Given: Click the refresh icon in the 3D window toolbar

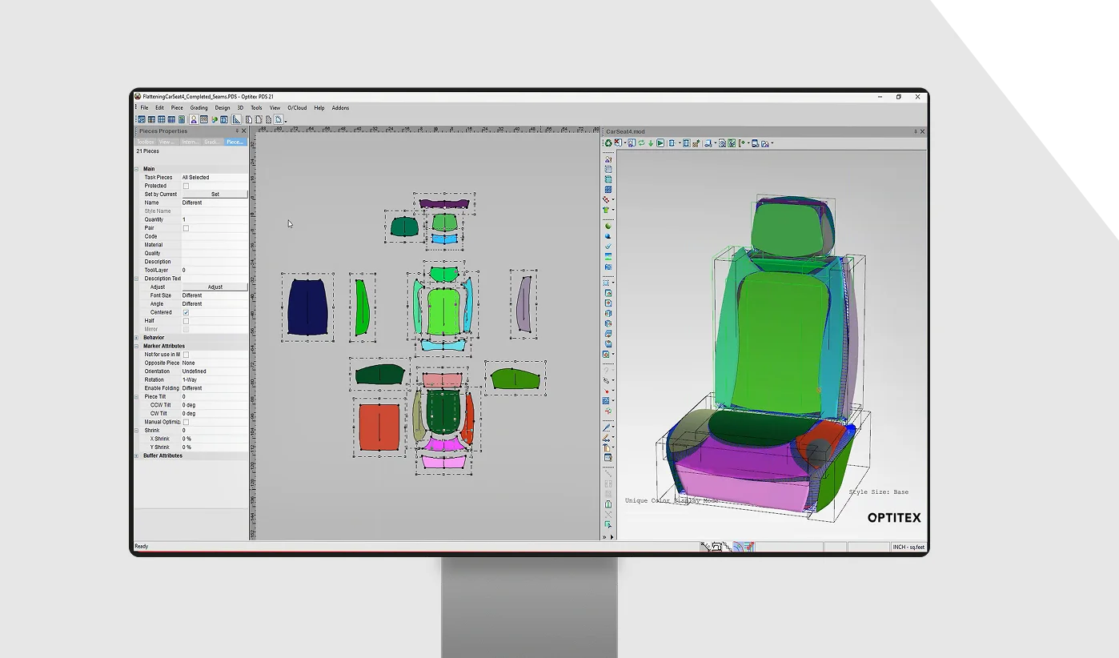Looking at the screenshot, I should coord(641,143).
